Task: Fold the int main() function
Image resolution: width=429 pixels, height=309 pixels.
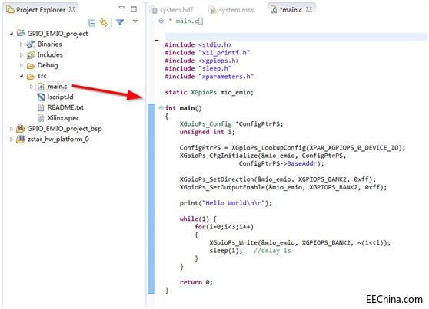Action: (161, 108)
